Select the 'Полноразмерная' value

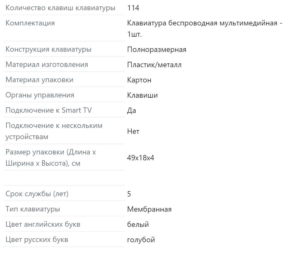tap(157, 50)
